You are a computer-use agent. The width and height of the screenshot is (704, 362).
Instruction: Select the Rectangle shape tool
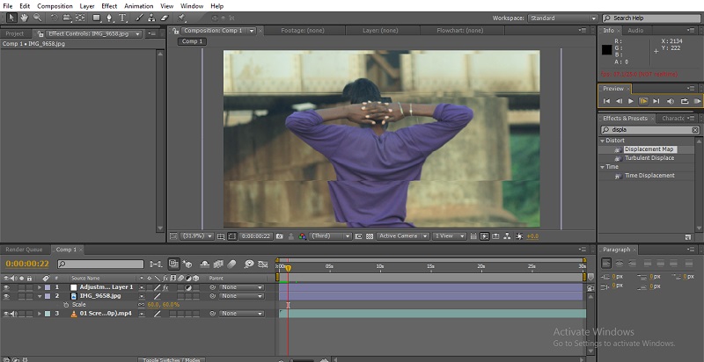97,18
